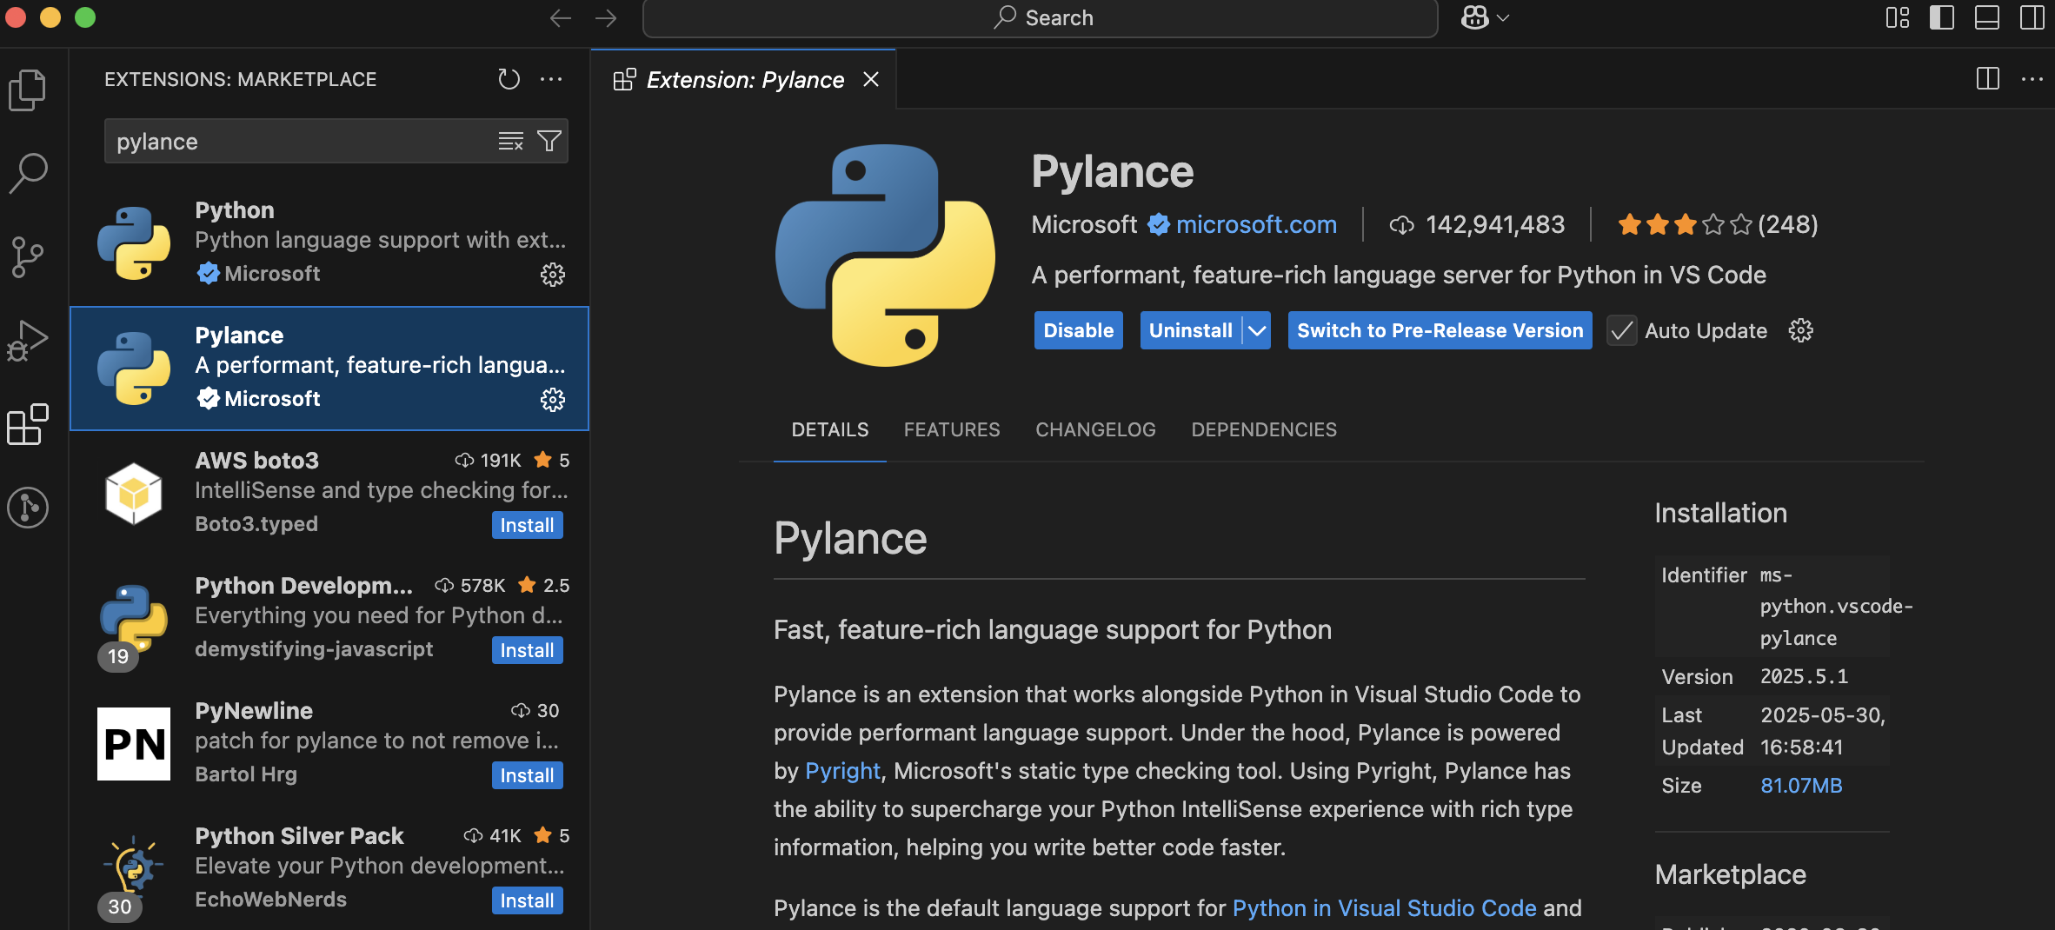Viewport: 2055px width, 930px height.
Task: Open the microsoft.com publisher link
Action: click(x=1256, y=224)
